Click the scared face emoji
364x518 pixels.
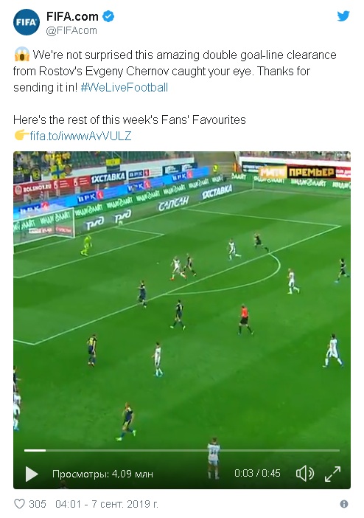[x=22, y=55]
